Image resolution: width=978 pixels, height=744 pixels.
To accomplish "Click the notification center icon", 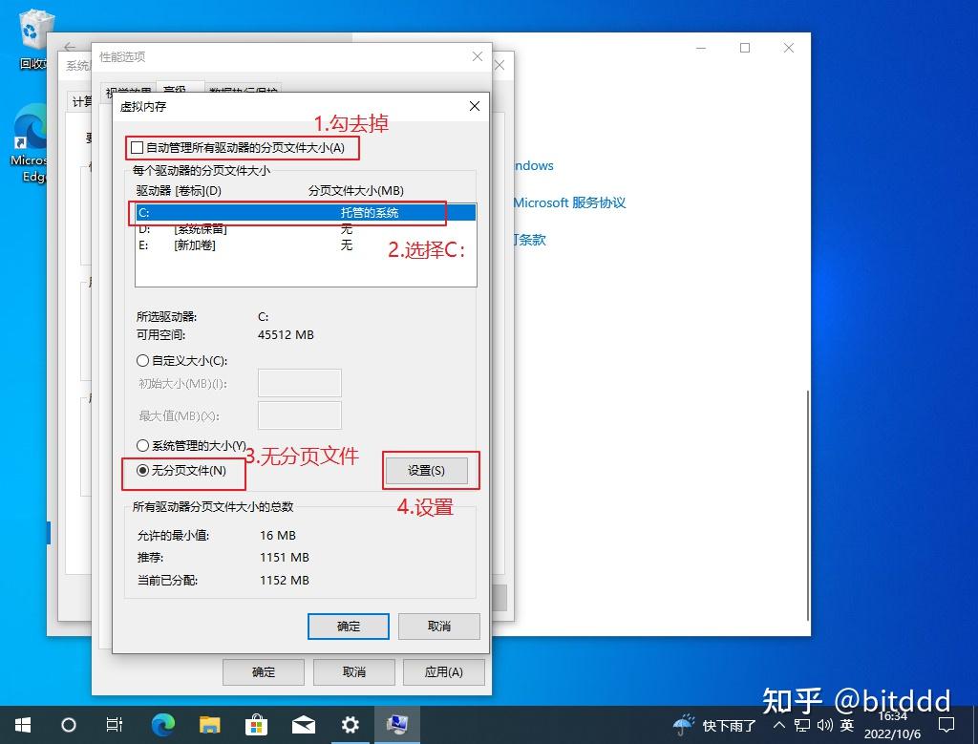I will pyautogui.click(x=947, y=726).
